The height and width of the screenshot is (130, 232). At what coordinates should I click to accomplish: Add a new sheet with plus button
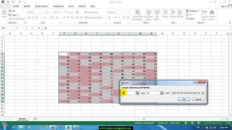coord(35,119)
